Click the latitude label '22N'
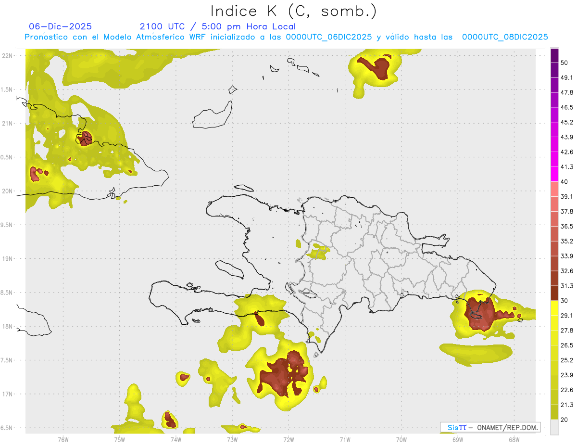Viewport: 577px width, 446px height. (x=7, y=56)
